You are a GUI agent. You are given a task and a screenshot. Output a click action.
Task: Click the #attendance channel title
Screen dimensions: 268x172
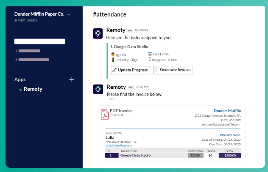point(109,14)
